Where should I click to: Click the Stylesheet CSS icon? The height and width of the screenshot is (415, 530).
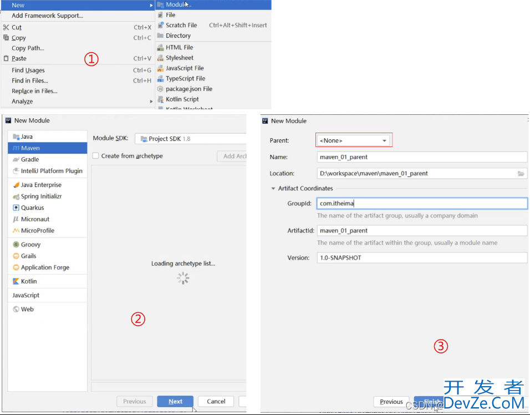pyautogui.click(x=161, y=58)
